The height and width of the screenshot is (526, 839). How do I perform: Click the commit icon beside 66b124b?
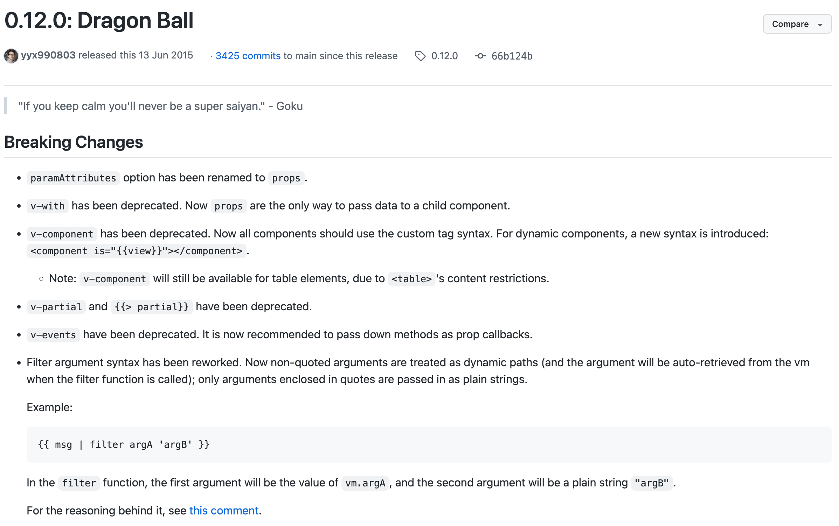pos(480,56)
